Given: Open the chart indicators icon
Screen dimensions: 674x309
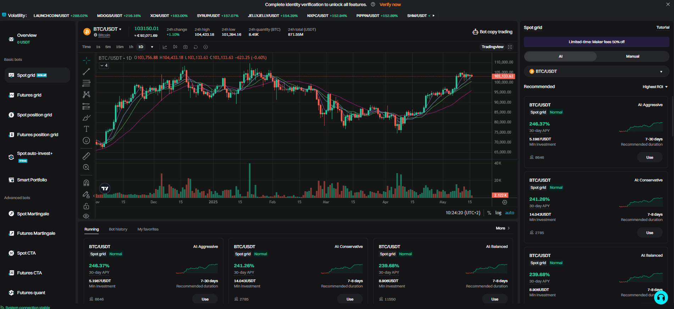Looking at the screenshot, I should 165,47.
